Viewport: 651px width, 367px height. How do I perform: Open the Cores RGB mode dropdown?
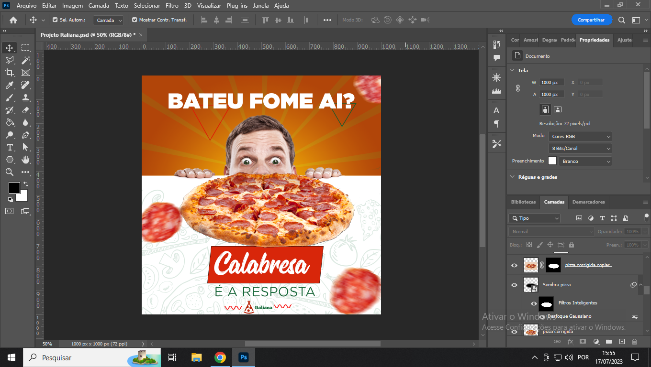point(580,136)
